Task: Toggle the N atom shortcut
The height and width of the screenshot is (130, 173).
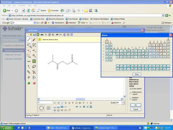Action: [x=69, y=103]
